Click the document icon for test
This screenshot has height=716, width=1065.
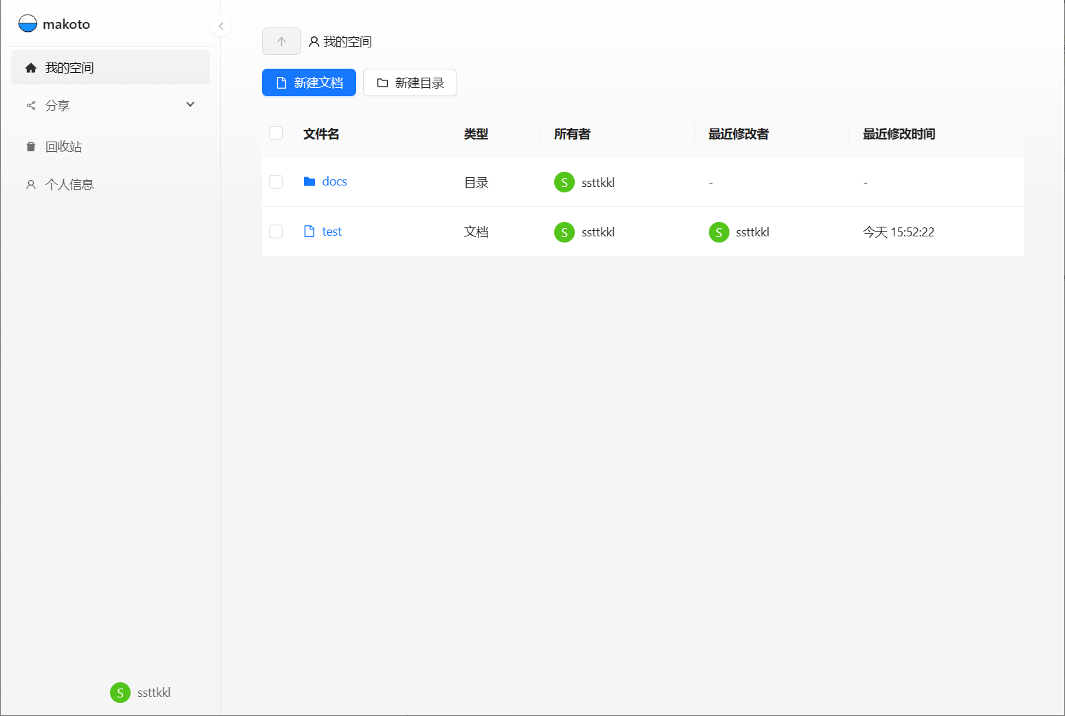tap(309, 232)
